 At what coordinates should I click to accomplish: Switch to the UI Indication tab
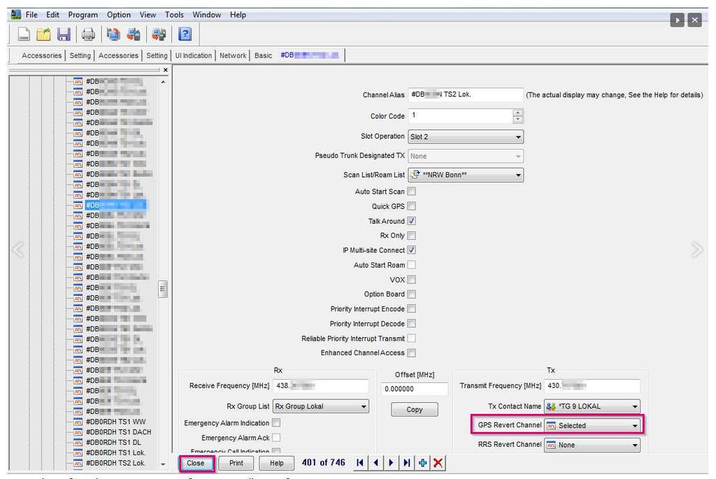pyautogui.click(x=194, y=56)
